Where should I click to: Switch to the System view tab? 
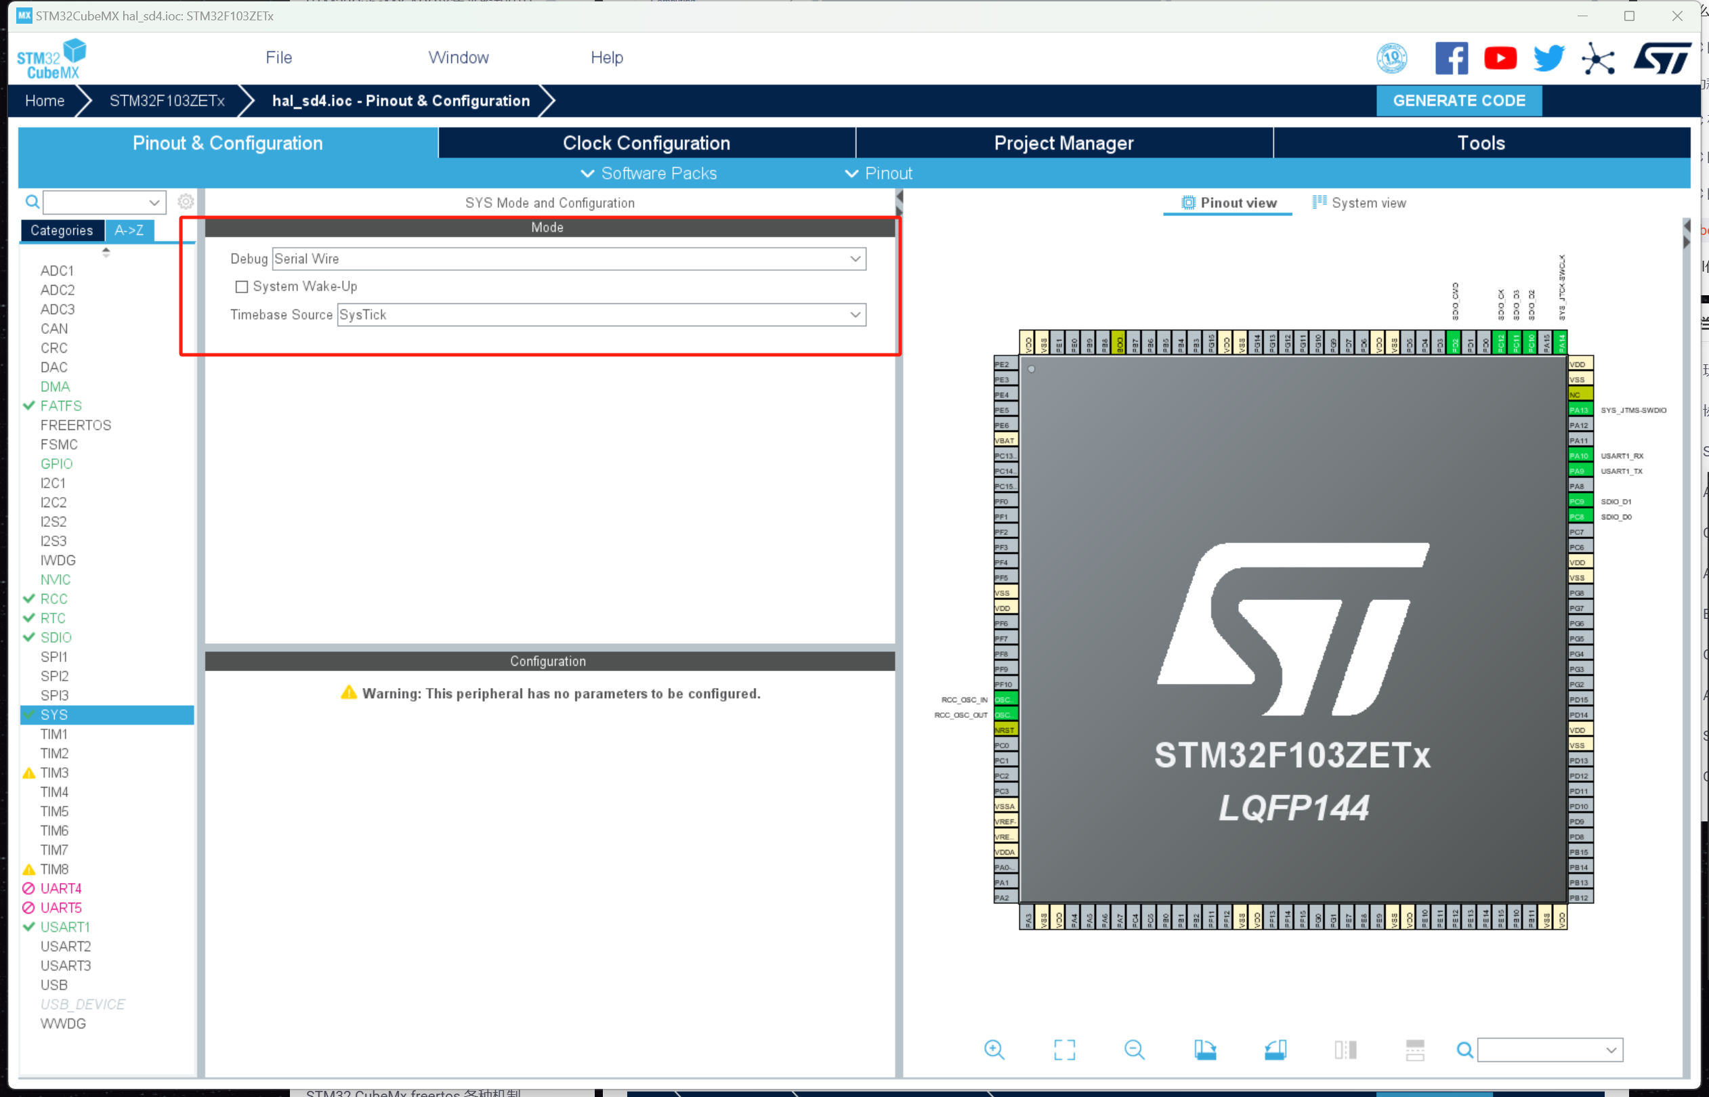coord(1359,202)
